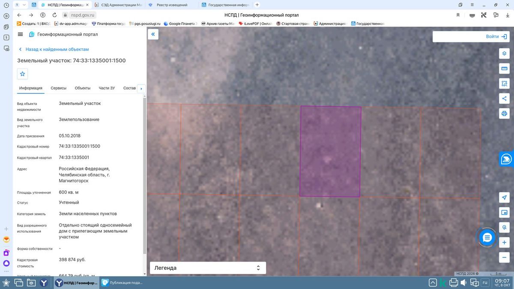The width and height of the screenshot is (514, 289).
Task: Open the browser history sidebar icon
Action: pyautogui.click(x=6, y=5)
